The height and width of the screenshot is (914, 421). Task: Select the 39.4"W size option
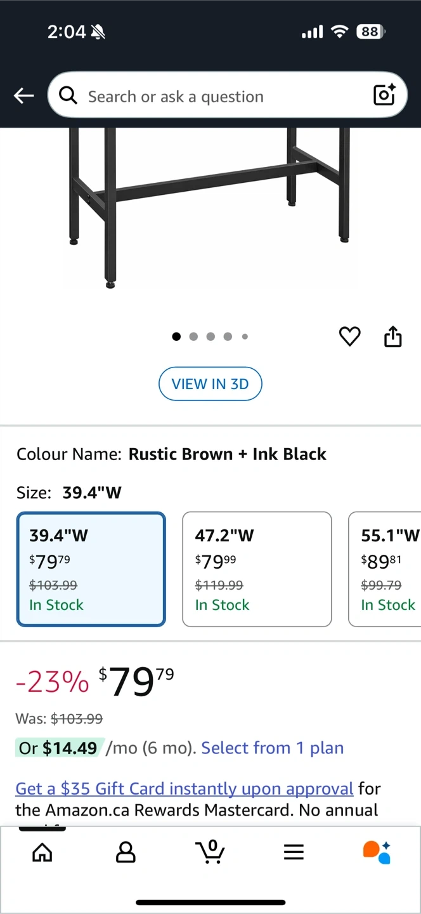point(91,569)
